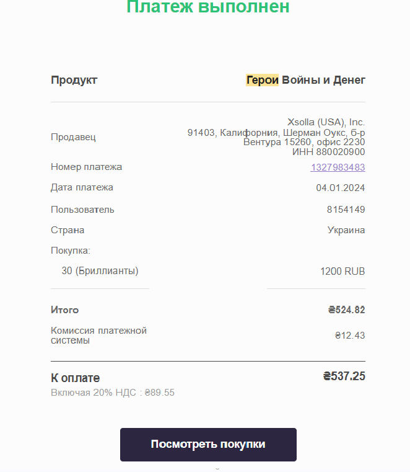Click the commission amount ₴12.43
This screenshot has height=472, width=410.
pos(350,336)
